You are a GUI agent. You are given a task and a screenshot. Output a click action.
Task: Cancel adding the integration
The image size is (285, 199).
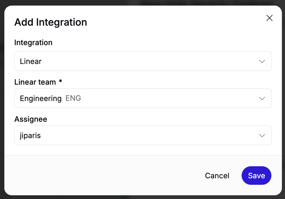coord(217,176)
